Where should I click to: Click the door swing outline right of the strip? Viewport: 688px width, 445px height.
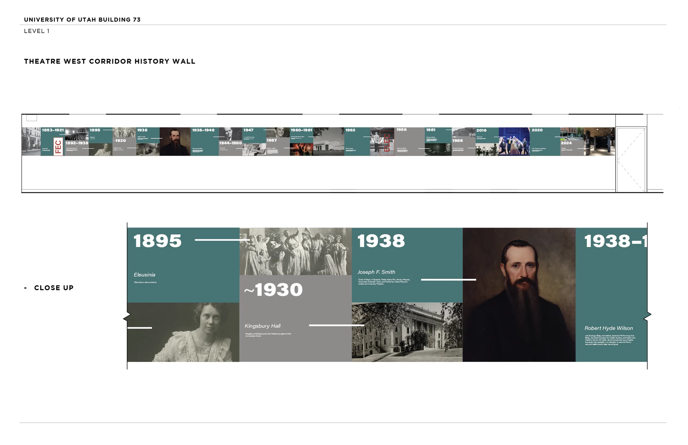coord(631,160)
